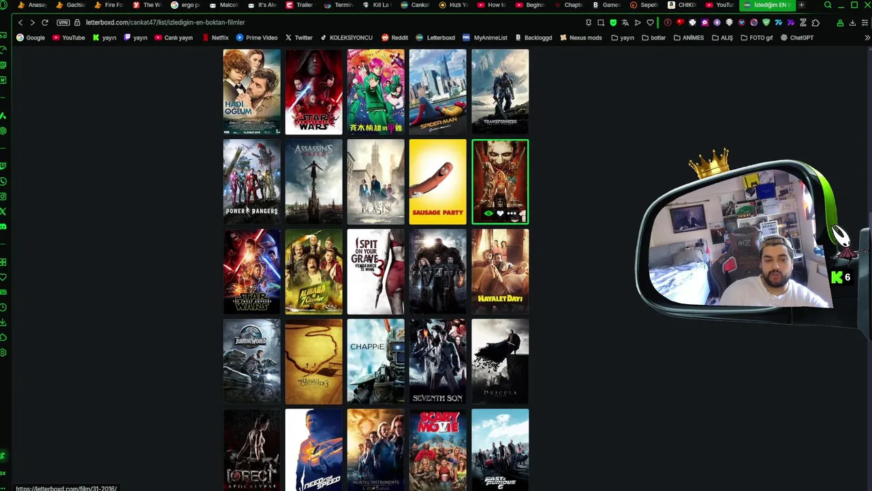Open the Sausage Party poster
Viewport: 872px width, 491px height.
[438, 182]
